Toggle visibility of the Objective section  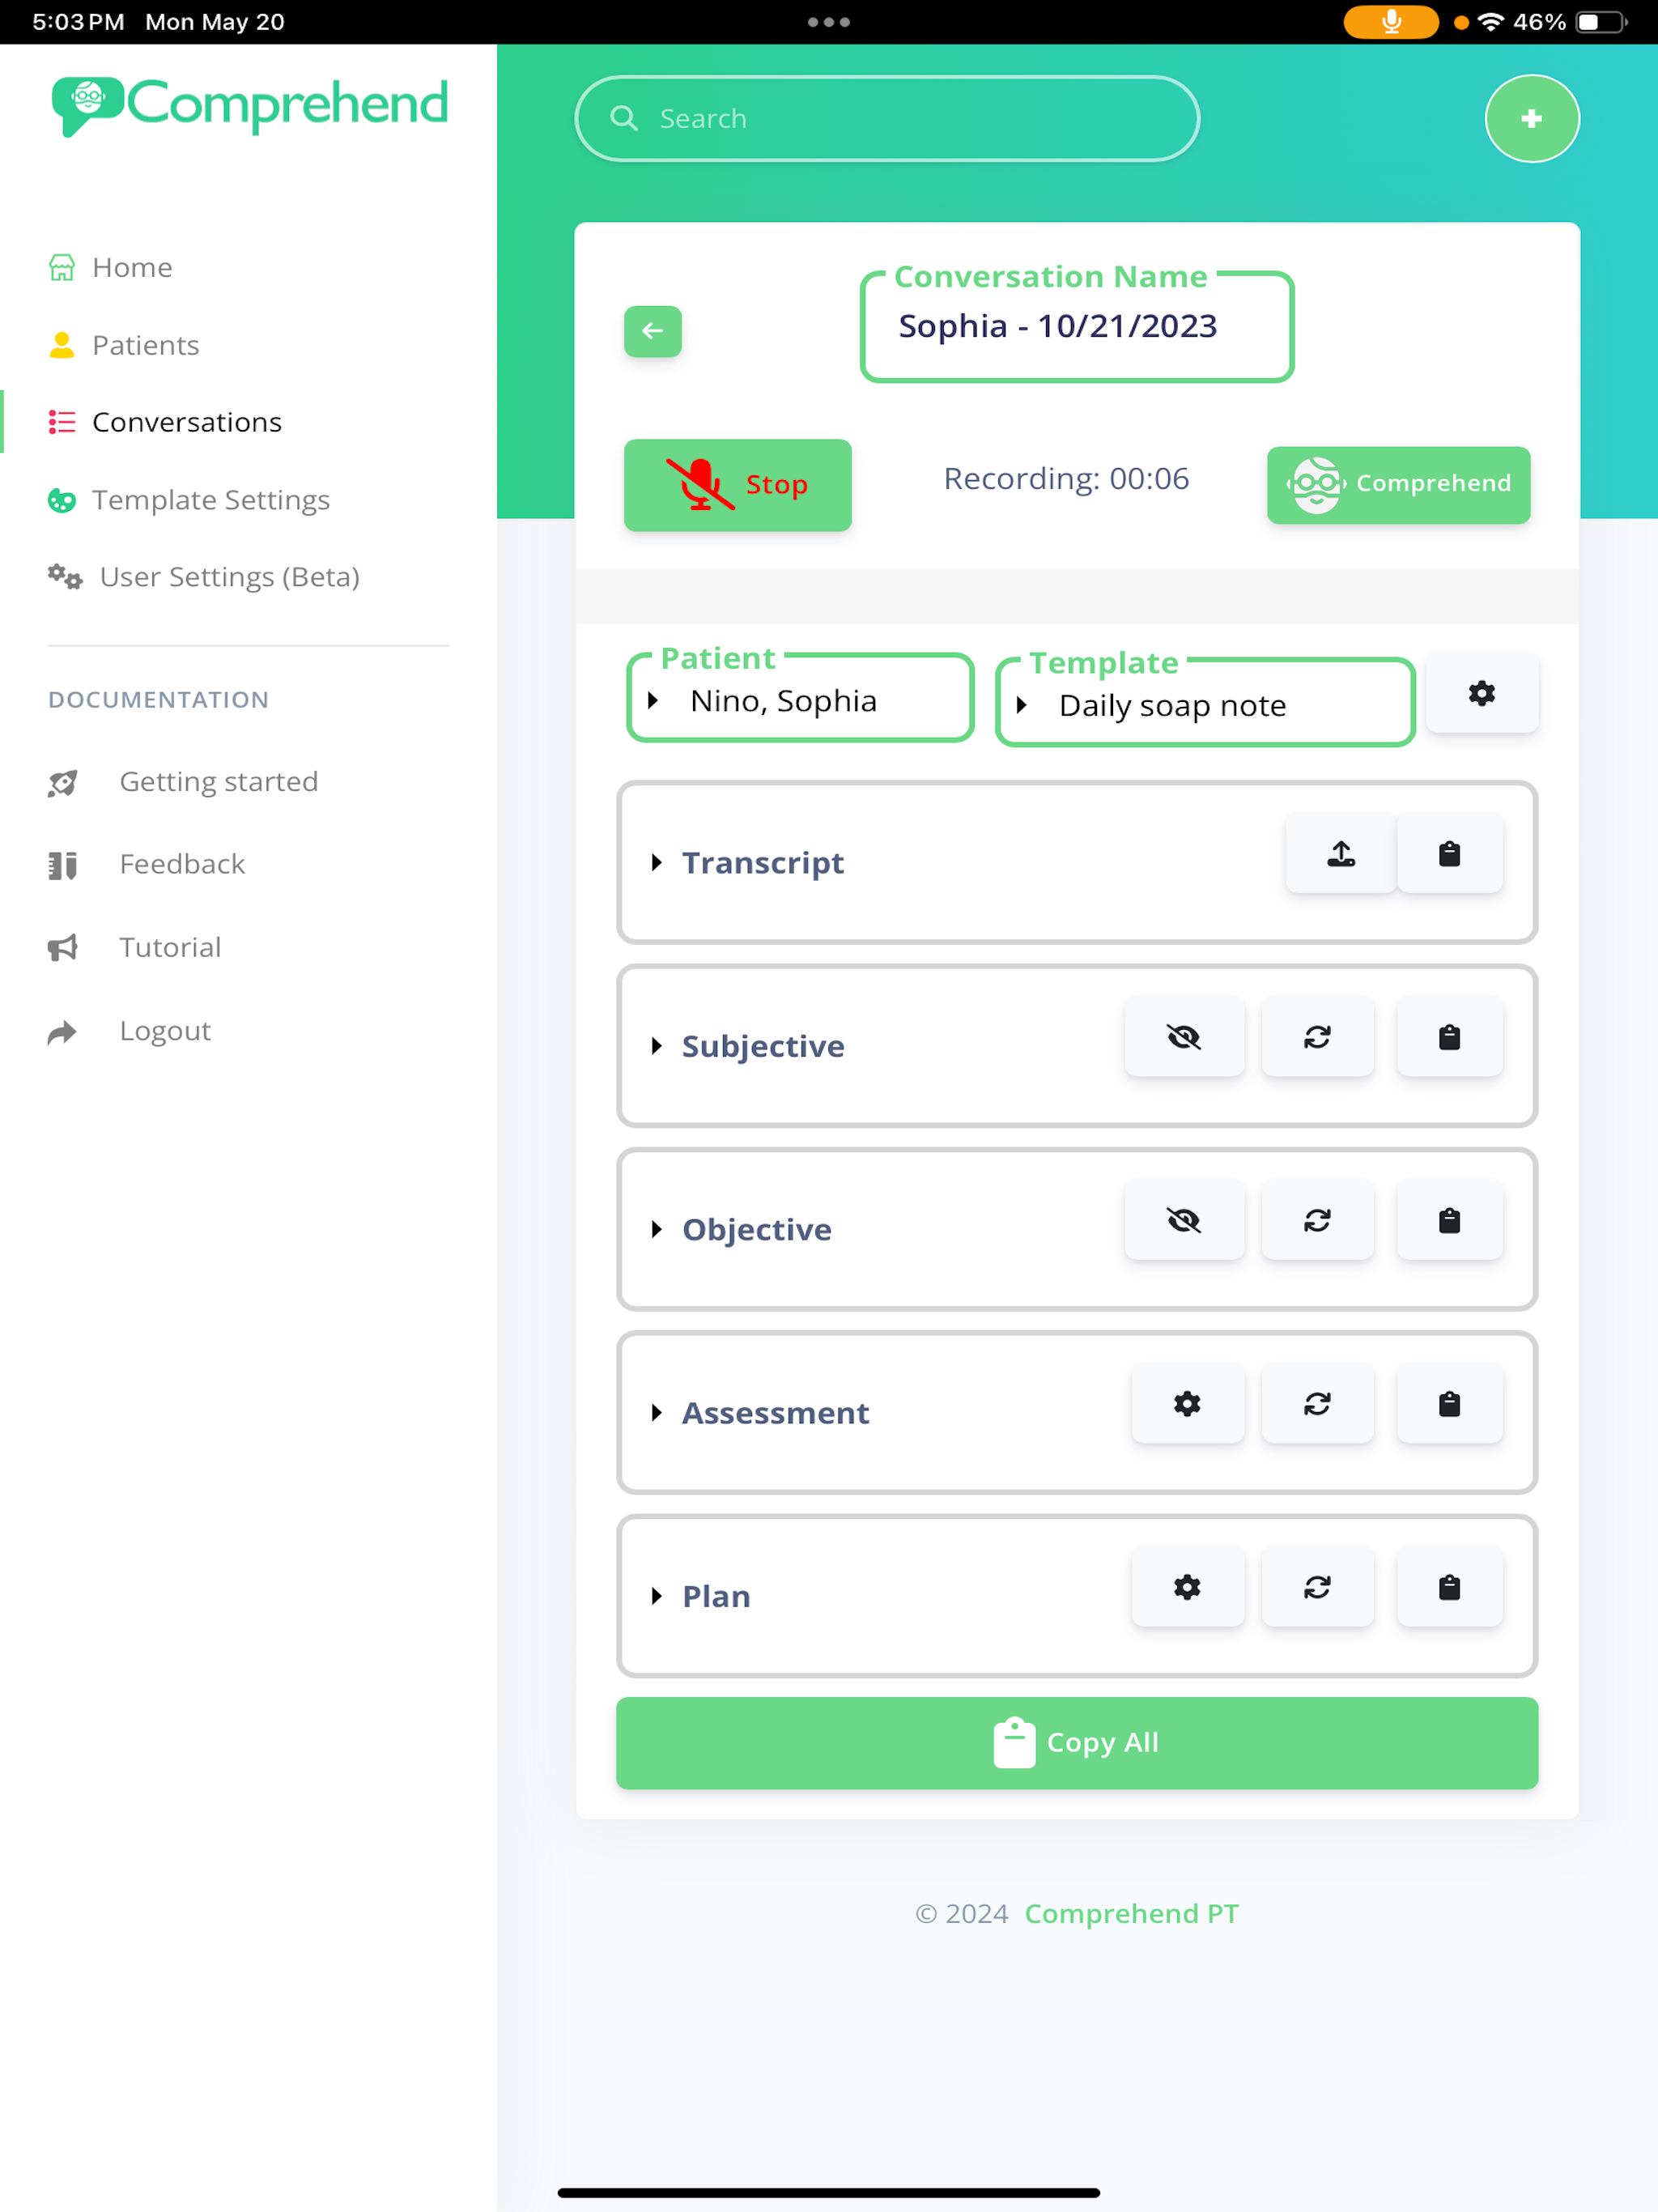click(x=1184, y=1220)
